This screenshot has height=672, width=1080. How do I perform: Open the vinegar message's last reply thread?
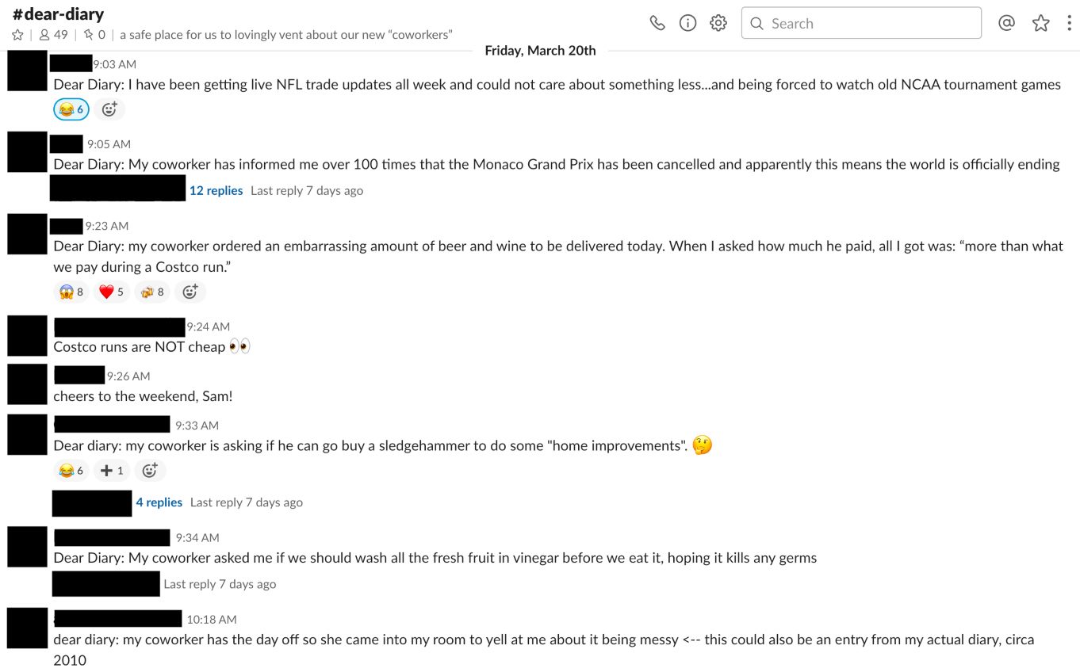pyautogui.click(x=220, y=584)
